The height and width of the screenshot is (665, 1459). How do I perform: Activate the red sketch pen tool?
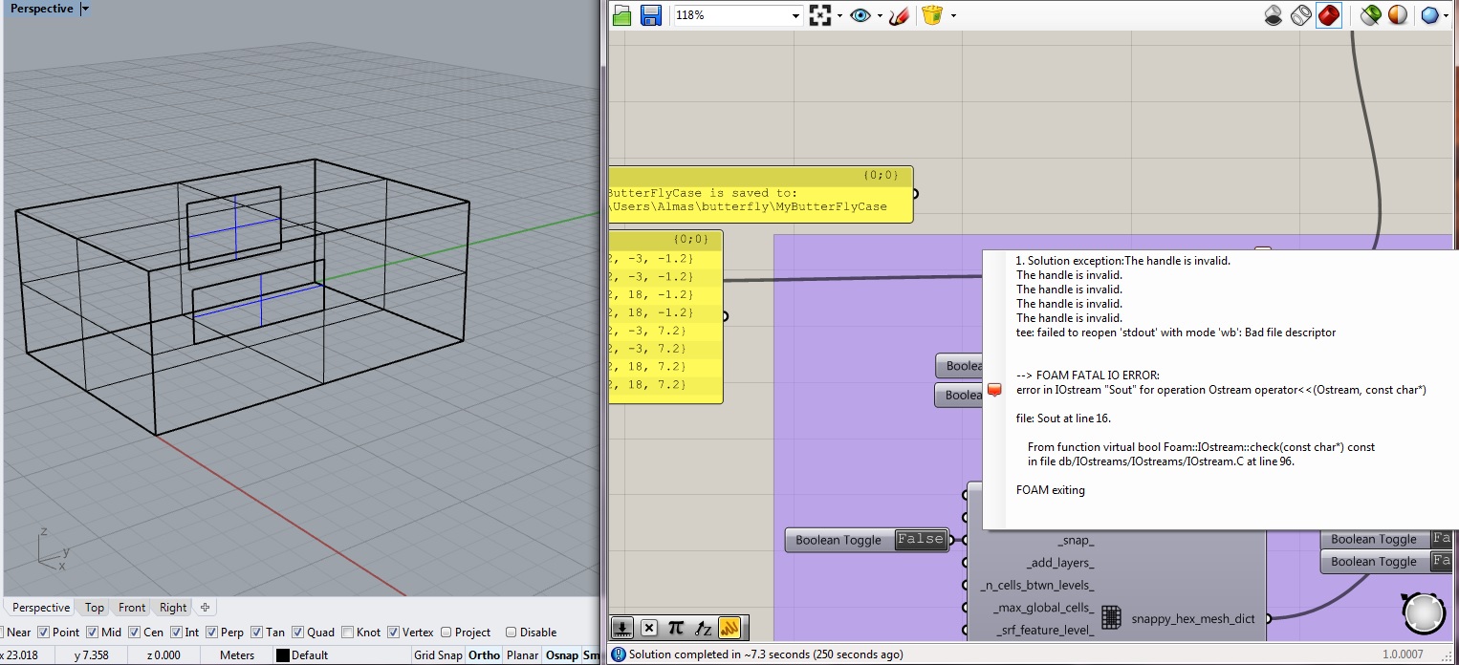coord(899,15)
